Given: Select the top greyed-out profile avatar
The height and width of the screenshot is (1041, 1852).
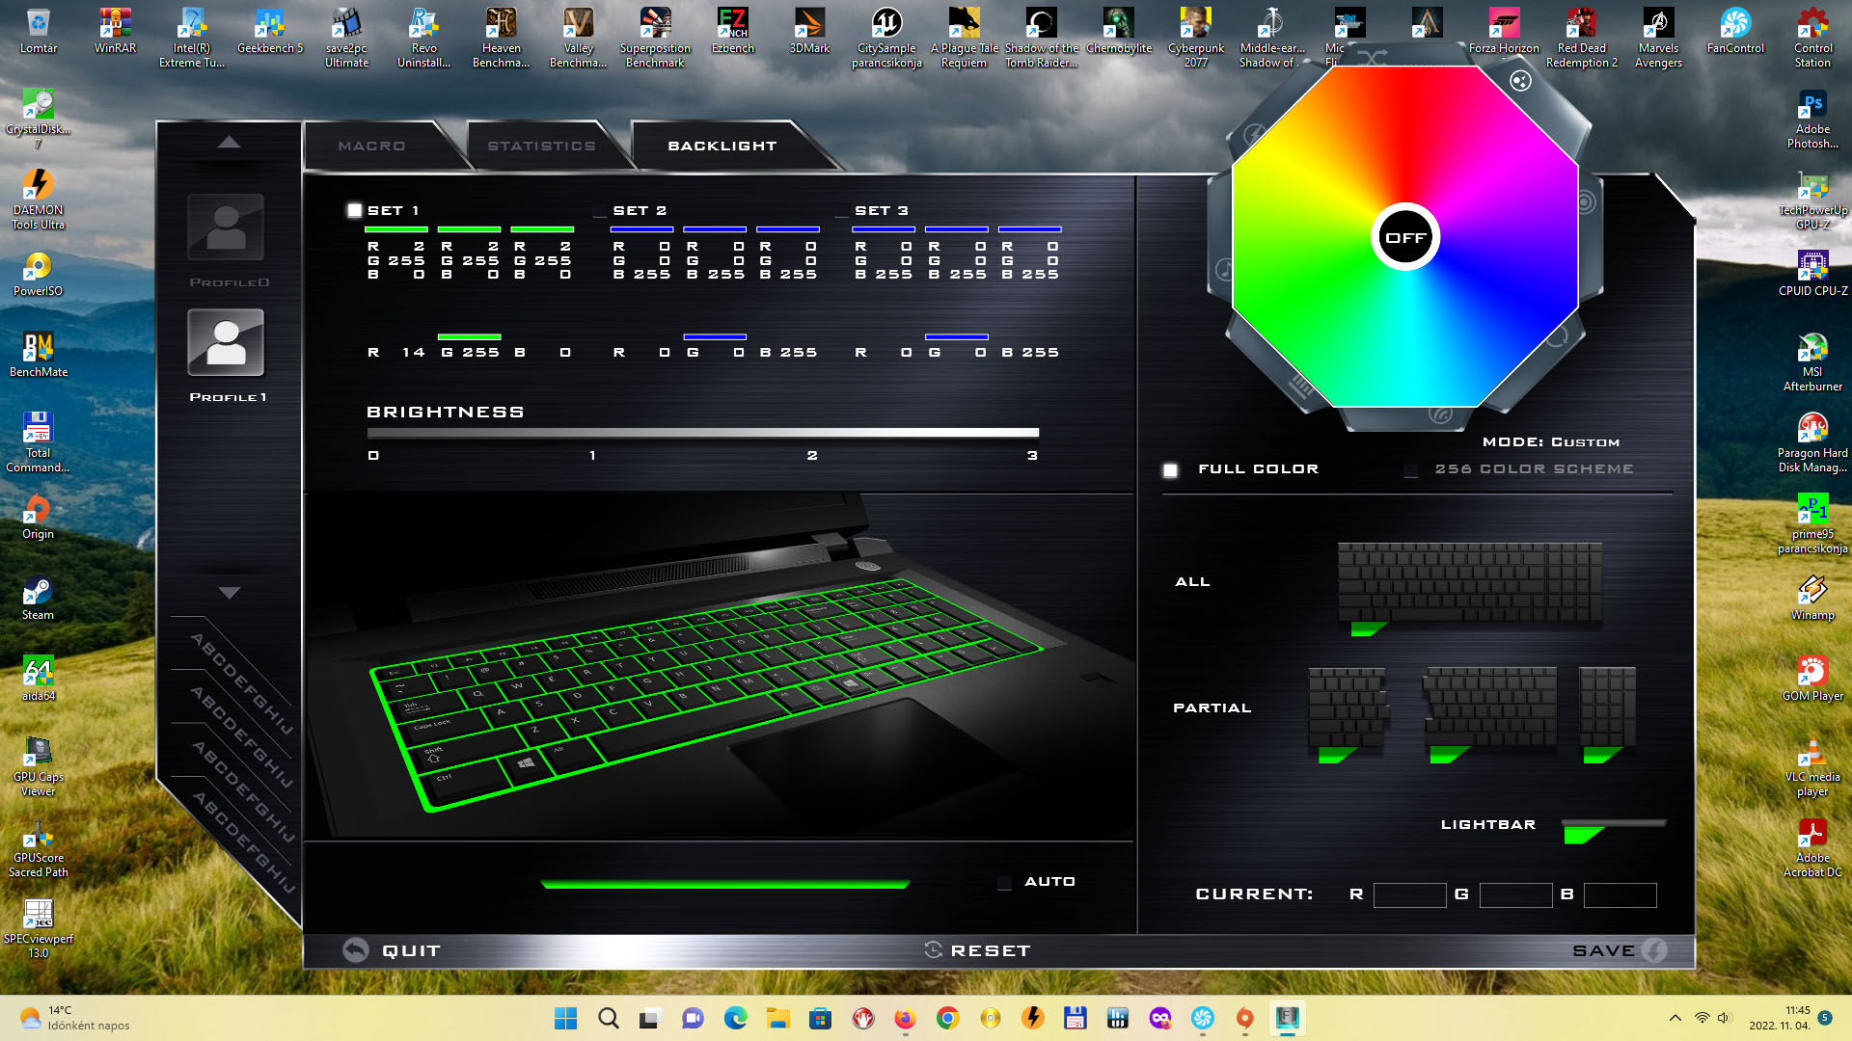Looking at the screenshot, I should coord(226,227).
